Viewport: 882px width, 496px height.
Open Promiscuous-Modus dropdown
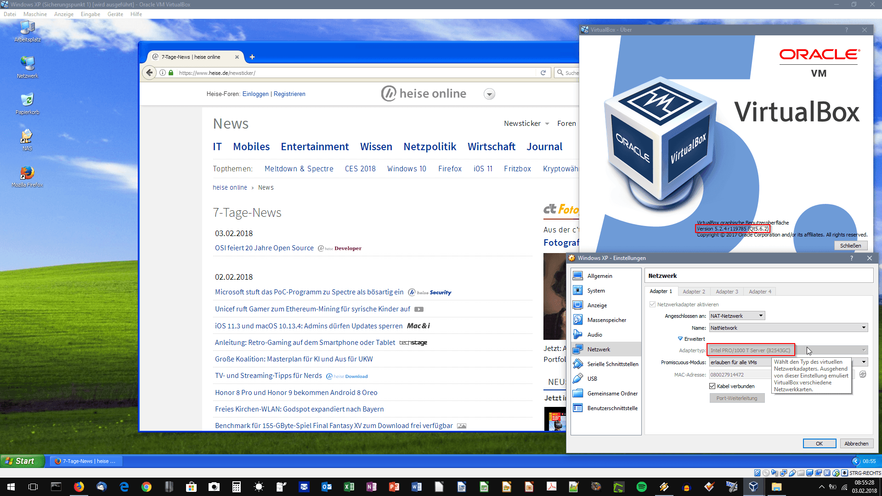(x=789, y=362)
